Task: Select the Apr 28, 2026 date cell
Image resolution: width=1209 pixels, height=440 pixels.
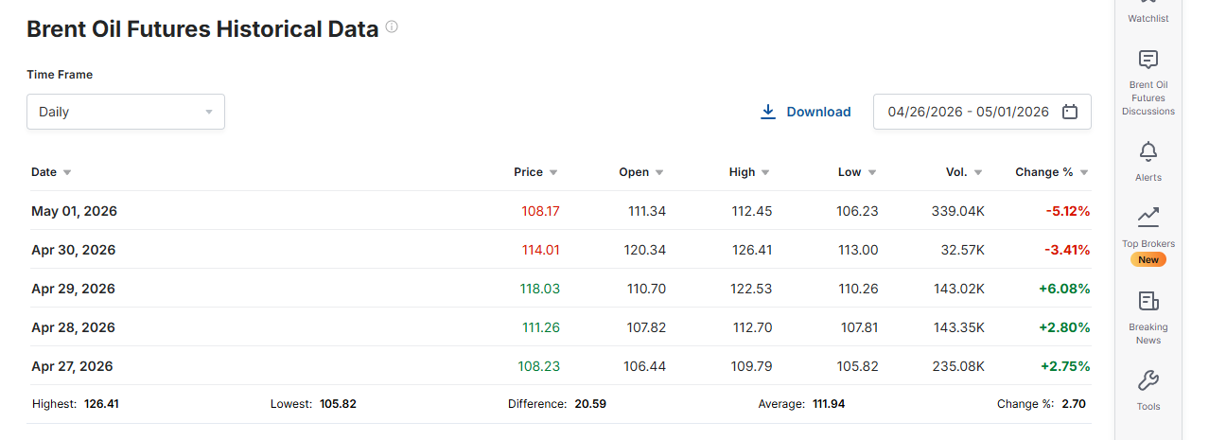Action: point(73,327)
